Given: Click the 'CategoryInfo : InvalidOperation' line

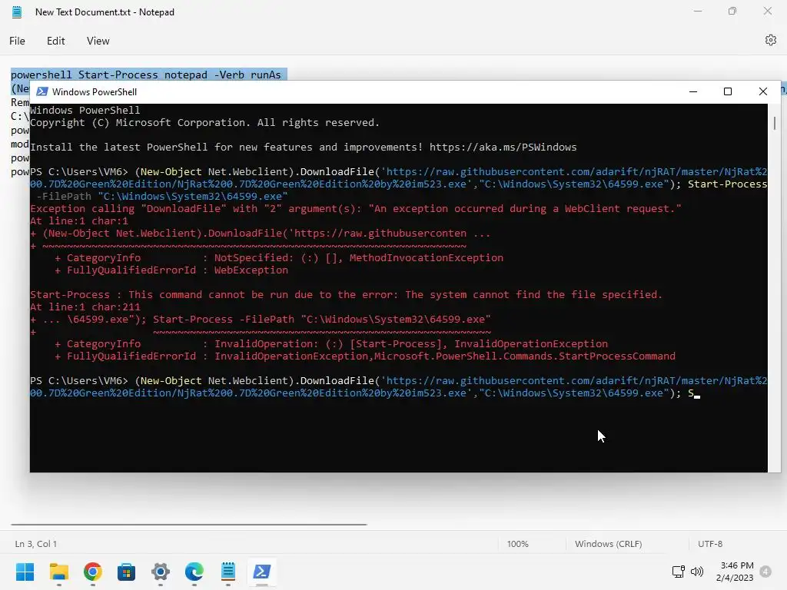Looking at the screenshot, I should pyautogui.click(x=331, y=343).
